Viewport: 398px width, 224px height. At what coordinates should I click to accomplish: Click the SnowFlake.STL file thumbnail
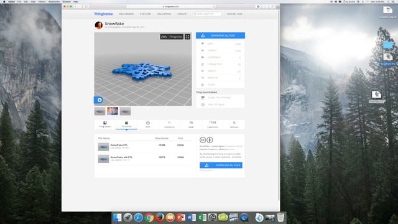point(104,147)
